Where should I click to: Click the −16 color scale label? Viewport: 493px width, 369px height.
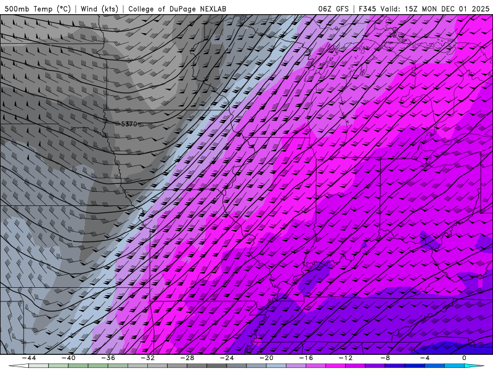306,358
